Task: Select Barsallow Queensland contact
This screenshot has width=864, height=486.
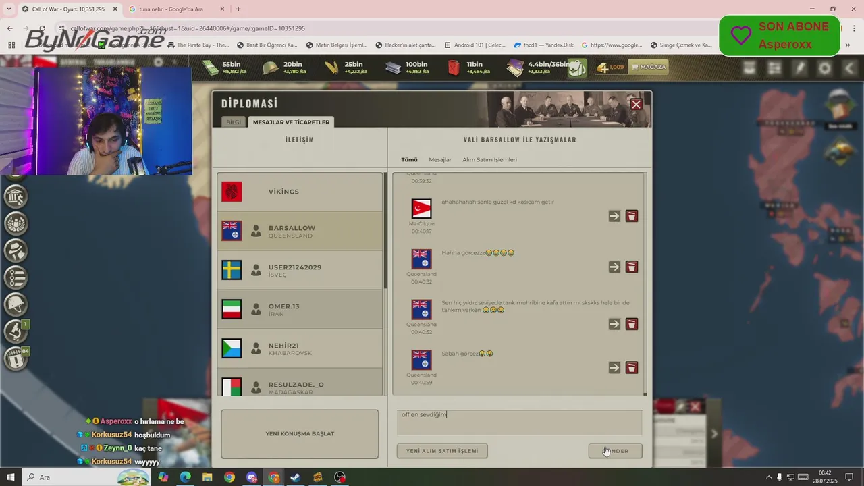Action: point(300,231)
